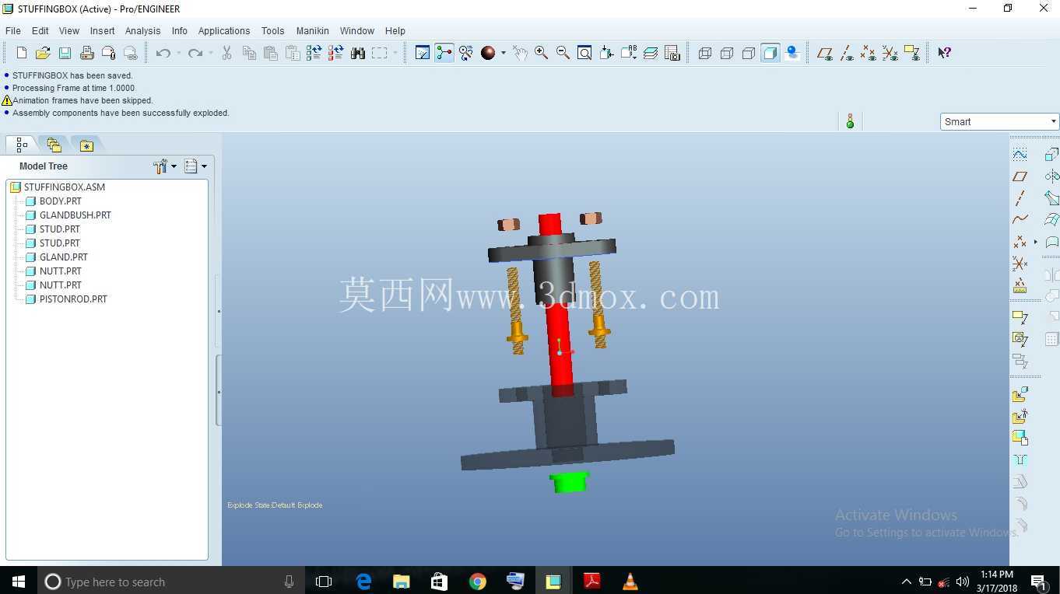This screenshot has height=594, width=1060.
Task: Open the View Manager icon
Action: click(x=672, y=53)
